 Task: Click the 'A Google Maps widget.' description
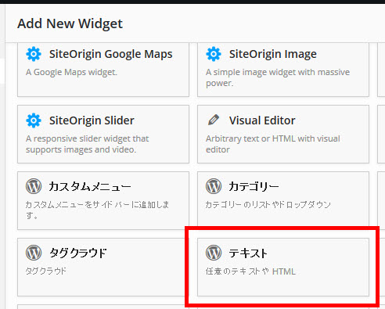pos(71,72)
